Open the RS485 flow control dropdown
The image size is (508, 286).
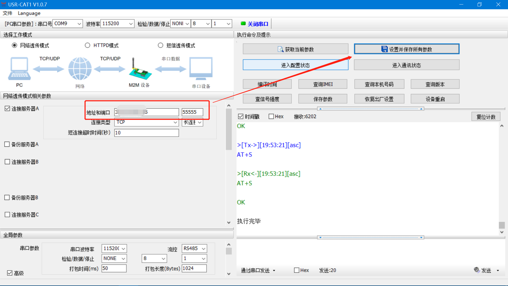point(203,249)
